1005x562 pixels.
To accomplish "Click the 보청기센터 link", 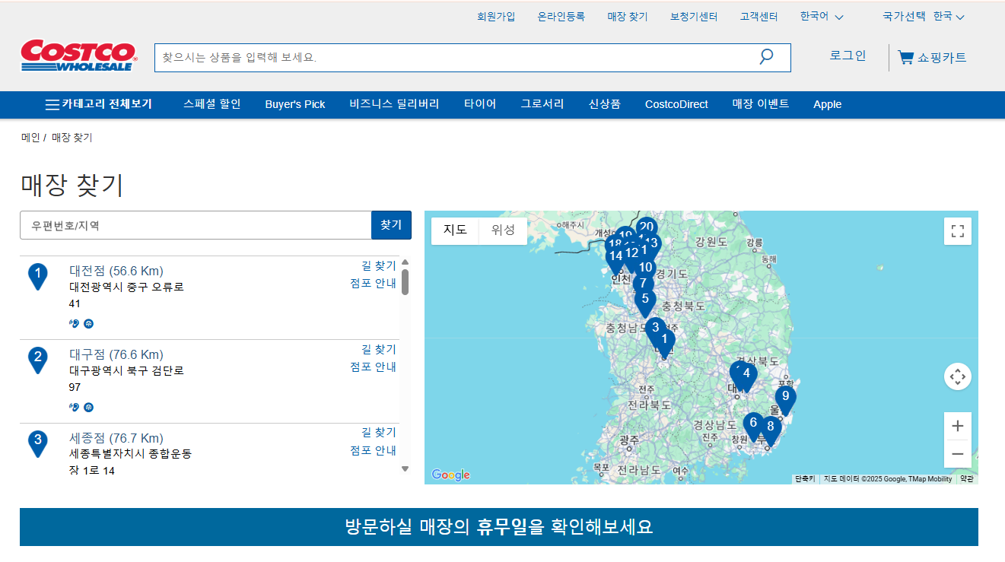I will pyautogui.click(x=694, y=17).
